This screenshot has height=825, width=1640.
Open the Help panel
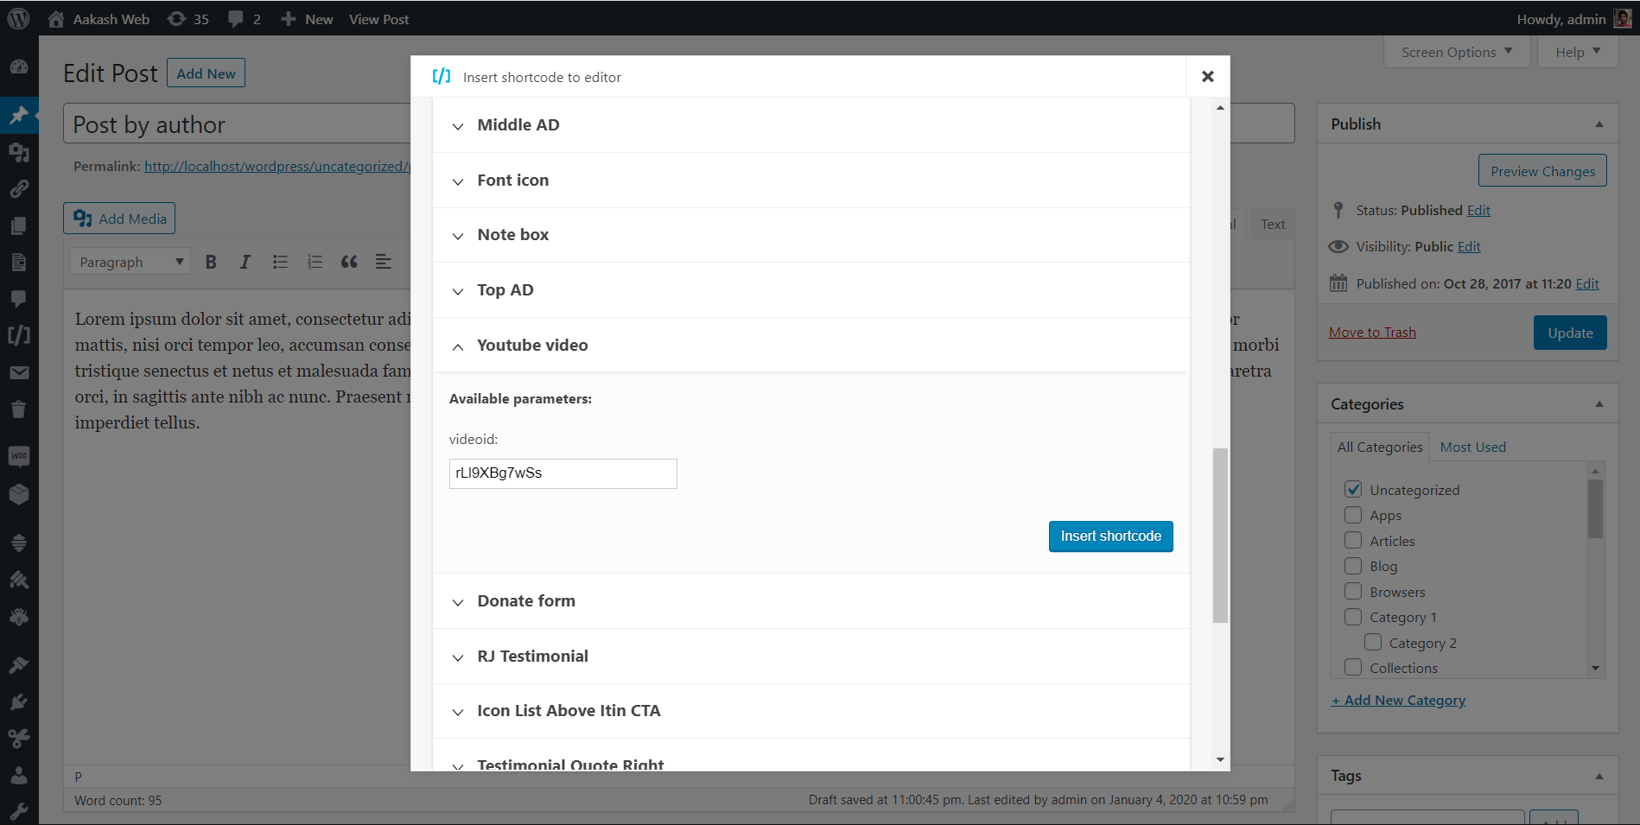(x=1578, y=52)
